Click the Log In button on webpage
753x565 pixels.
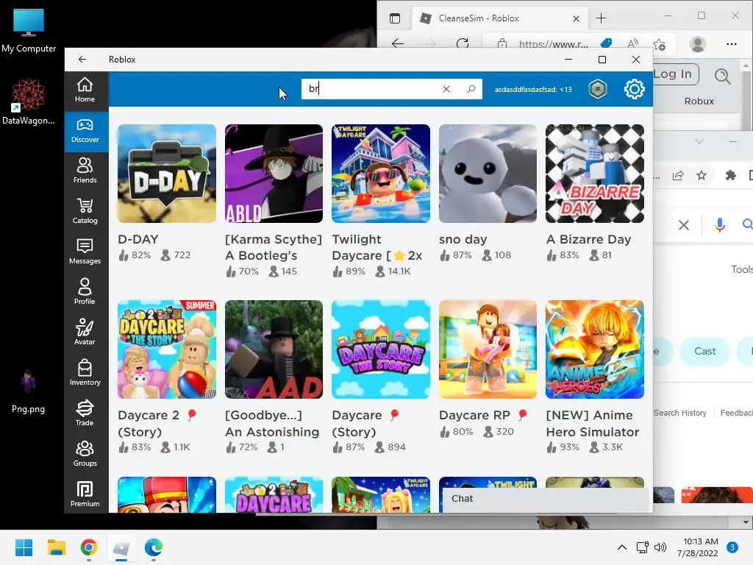tap(675, 74)
